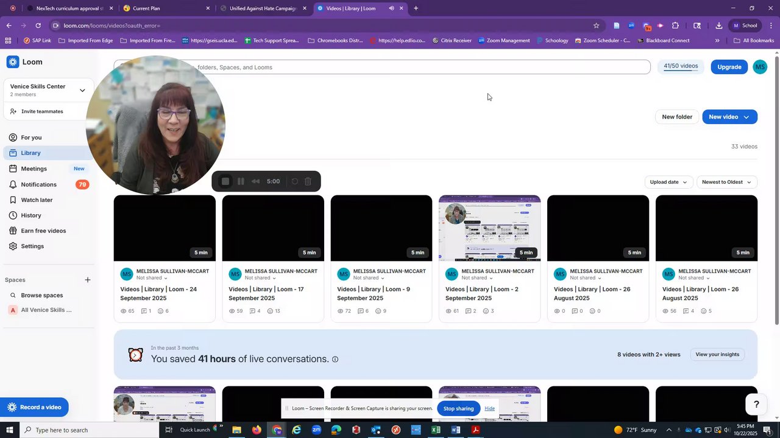Screen dimensions: 780x438
Task: Open the help question mark button
Action: tap(756, 405)
